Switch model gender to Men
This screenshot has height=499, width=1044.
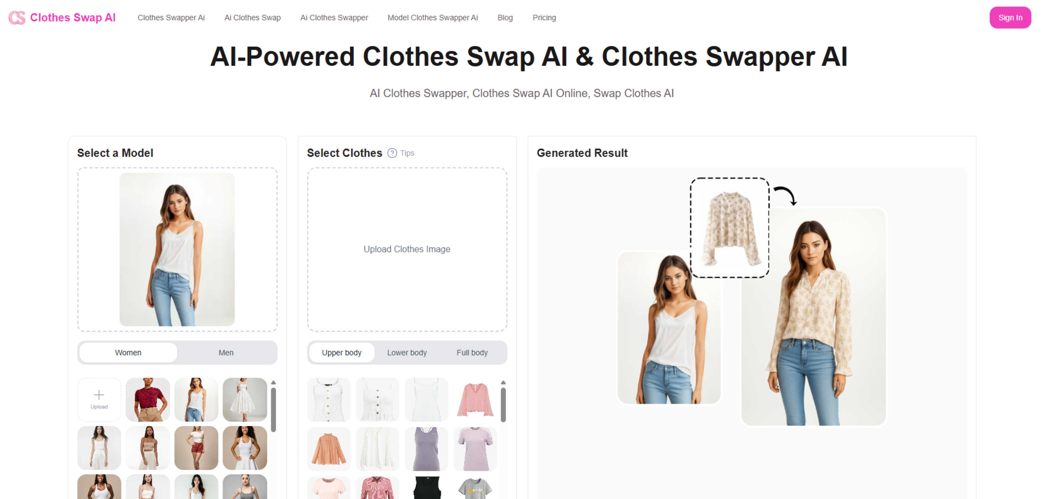pos(226,353)
